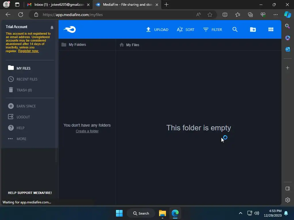Click the new folder icon

[x=253, y=30]
